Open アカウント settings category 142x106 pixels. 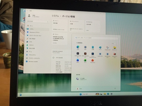30,45
